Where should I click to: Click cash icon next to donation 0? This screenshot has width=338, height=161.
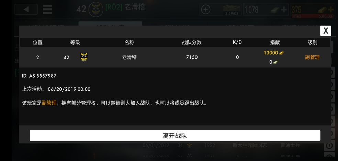coord(275,62)
